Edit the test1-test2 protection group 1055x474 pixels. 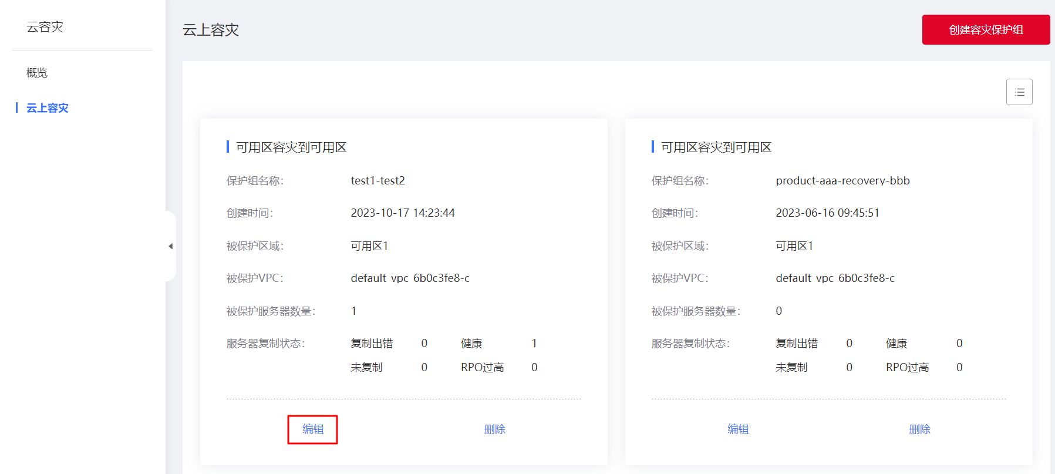coord(312,429)
